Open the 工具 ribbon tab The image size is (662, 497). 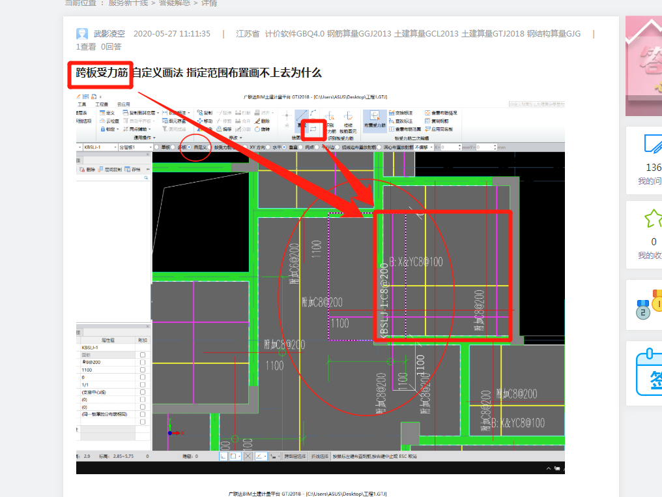[81, 104]
